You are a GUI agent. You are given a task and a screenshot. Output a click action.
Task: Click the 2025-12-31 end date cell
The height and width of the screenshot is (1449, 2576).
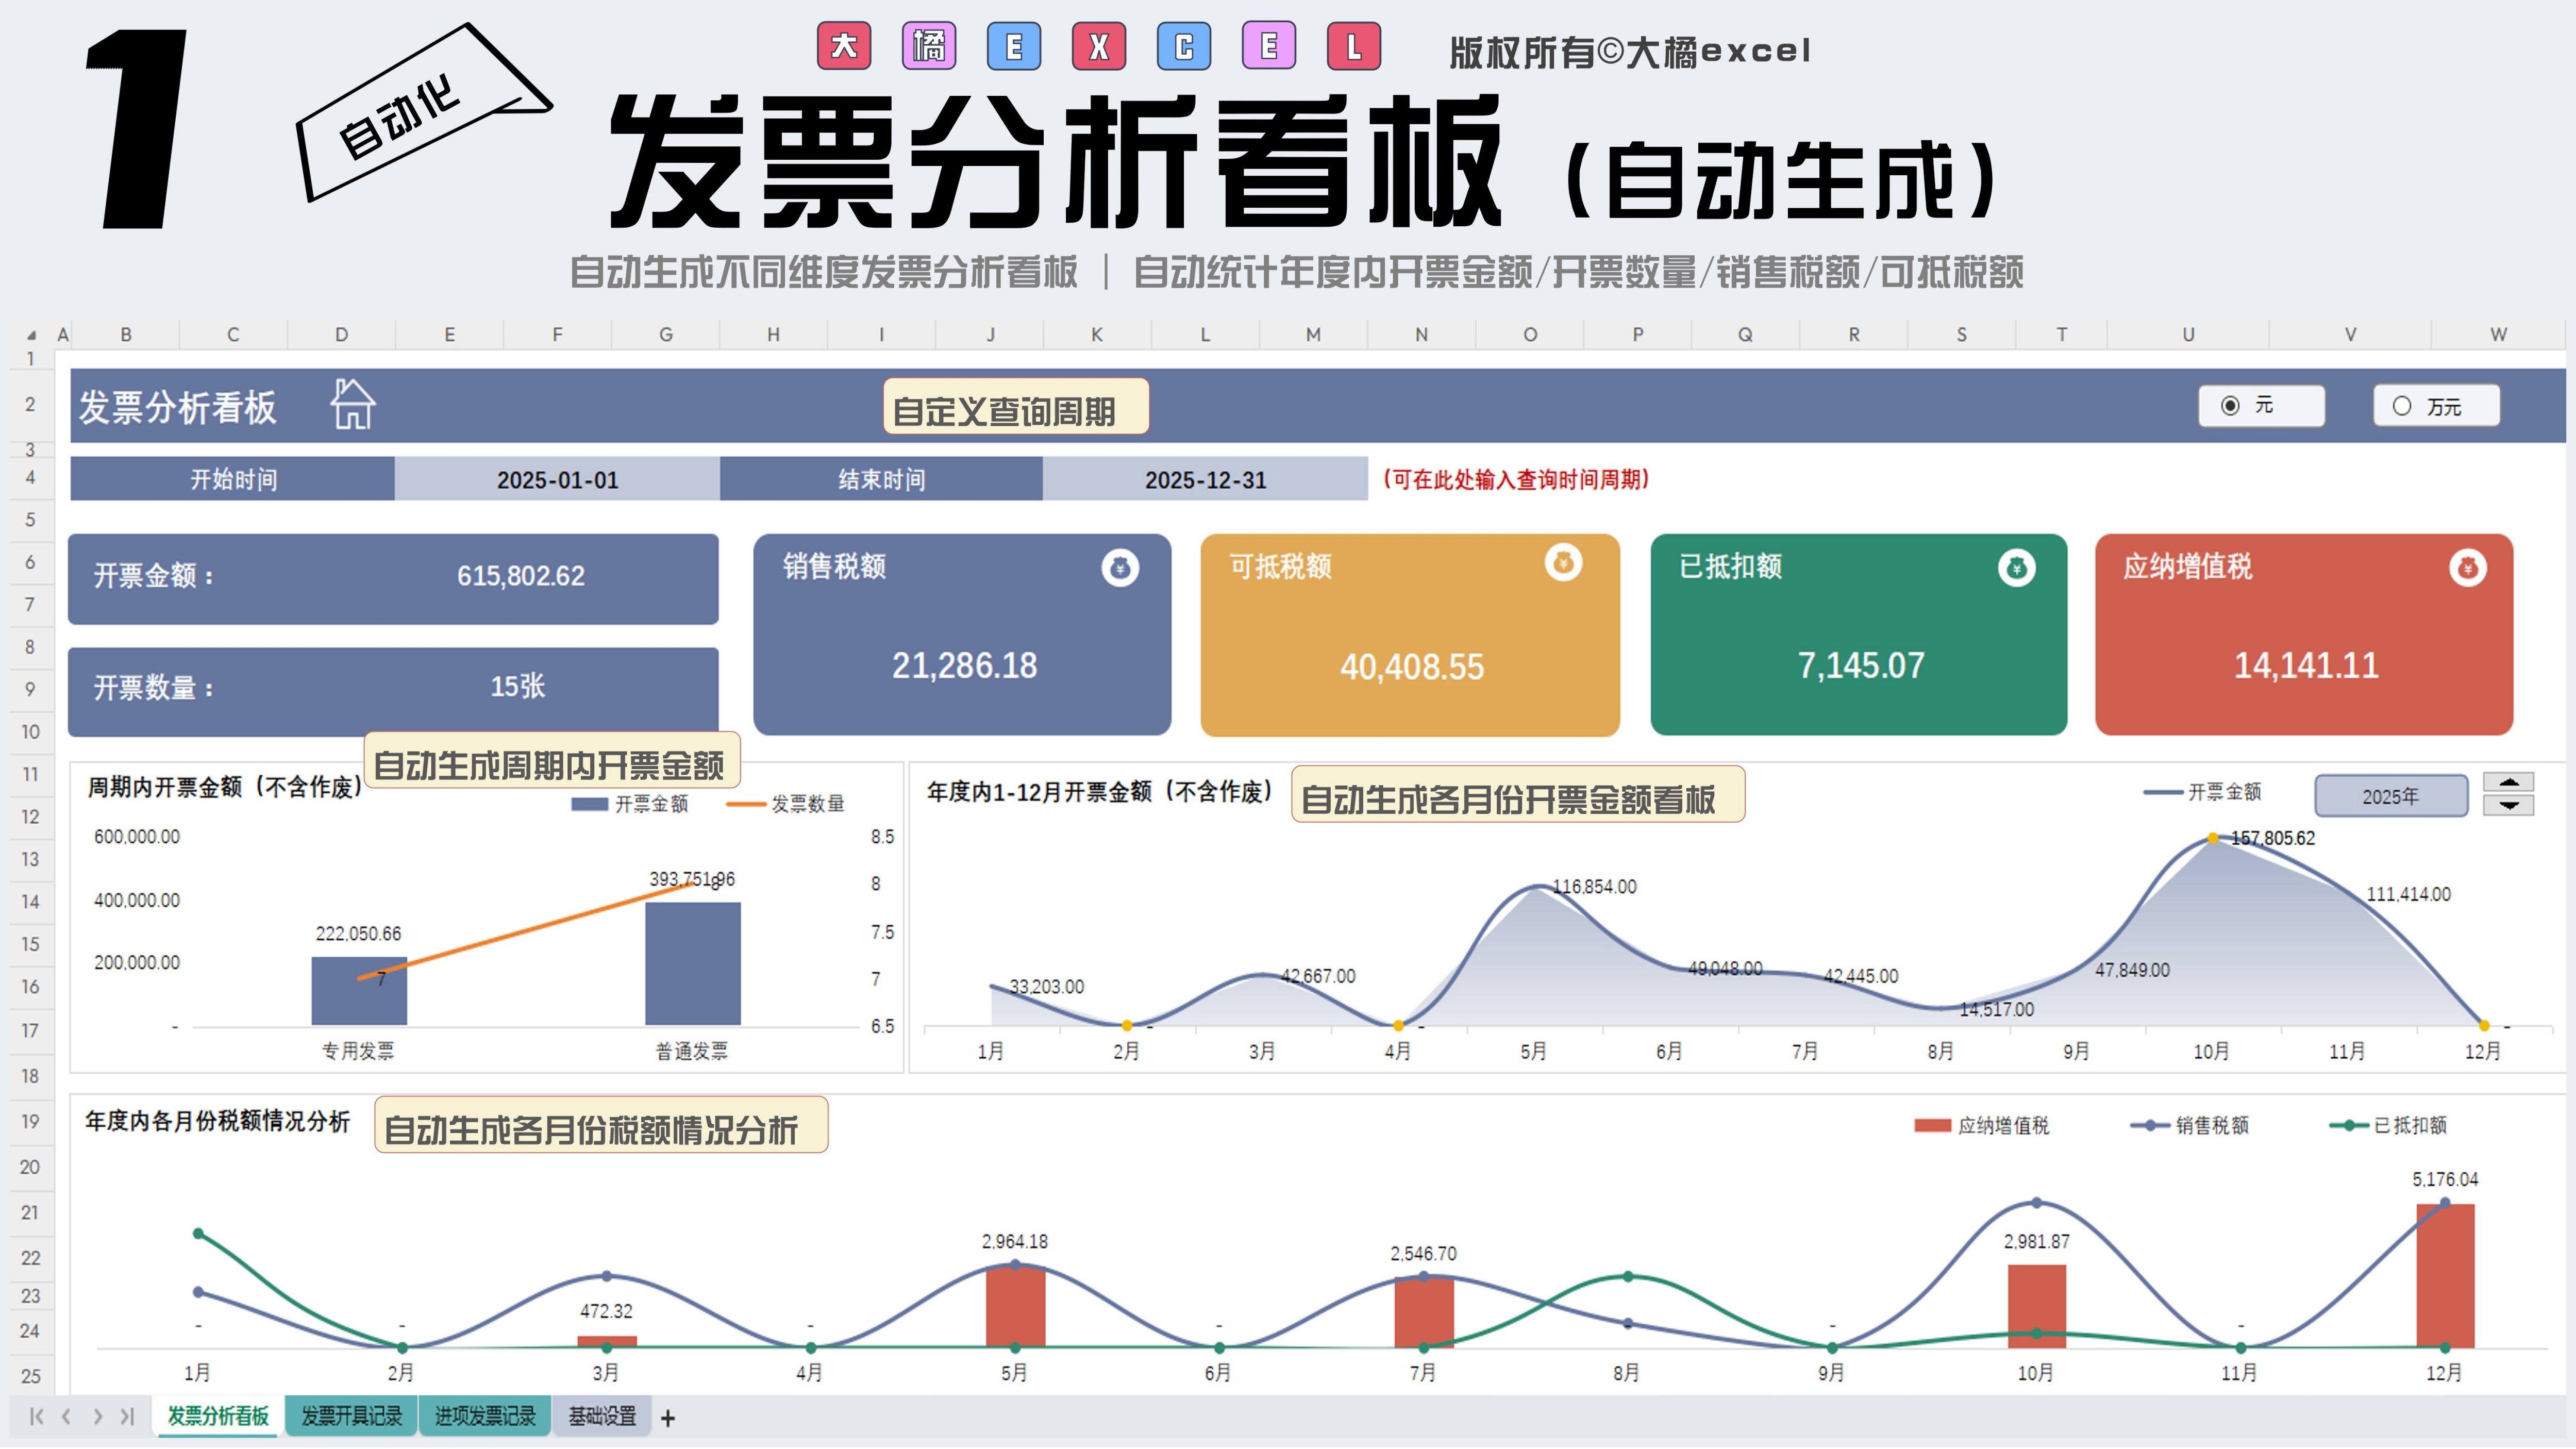1205,480
